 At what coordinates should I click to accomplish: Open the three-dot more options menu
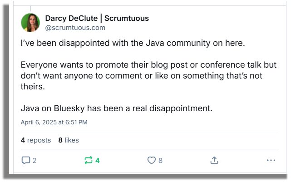pos(271,160)
